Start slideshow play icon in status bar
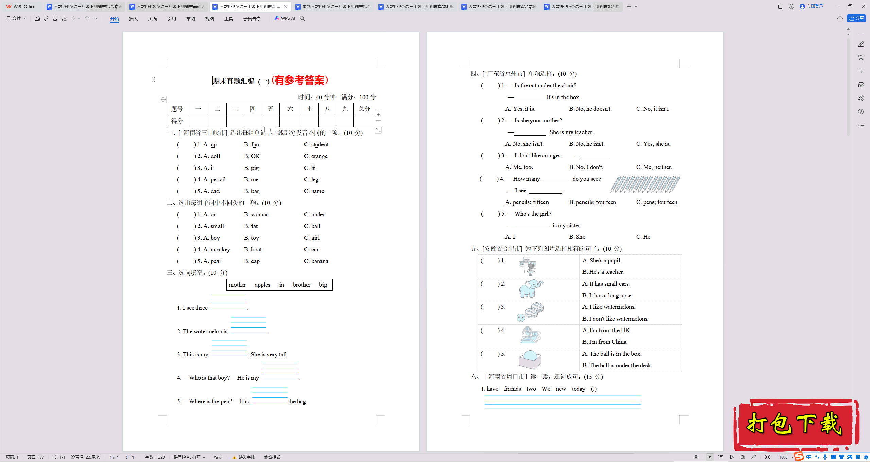Image resolution: width=870 pixels, height=462 pixels. pos(732,457)
